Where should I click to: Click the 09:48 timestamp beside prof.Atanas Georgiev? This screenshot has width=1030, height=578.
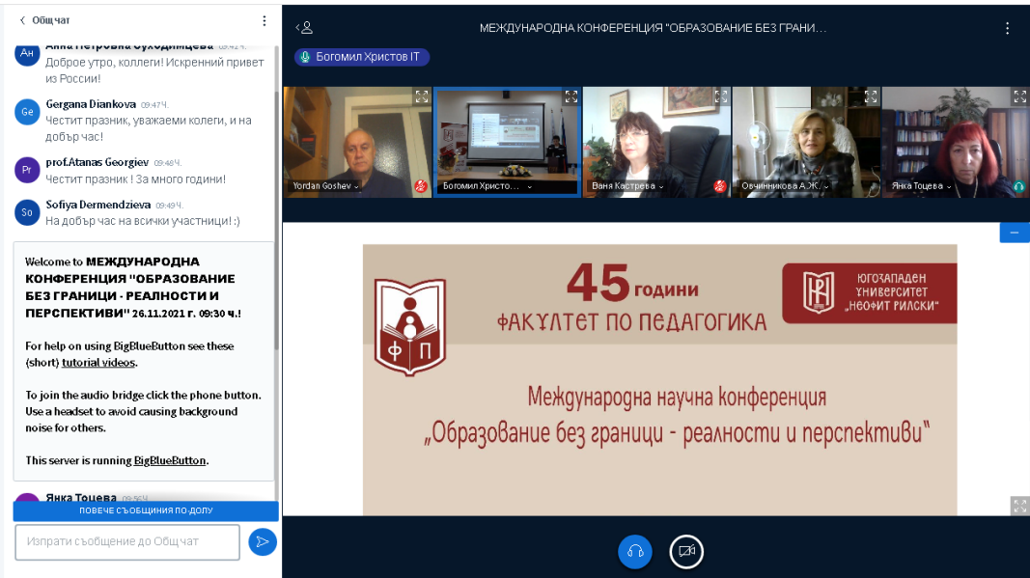(x=168, y=163)
